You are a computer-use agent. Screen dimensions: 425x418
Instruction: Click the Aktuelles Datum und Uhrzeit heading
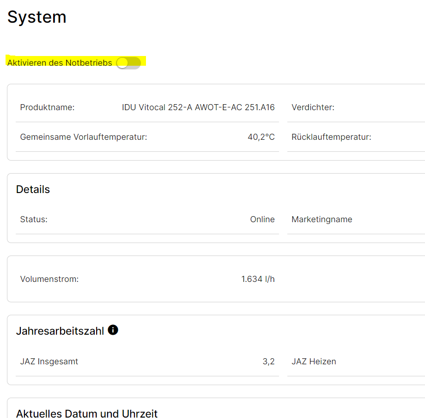point(87,413)
